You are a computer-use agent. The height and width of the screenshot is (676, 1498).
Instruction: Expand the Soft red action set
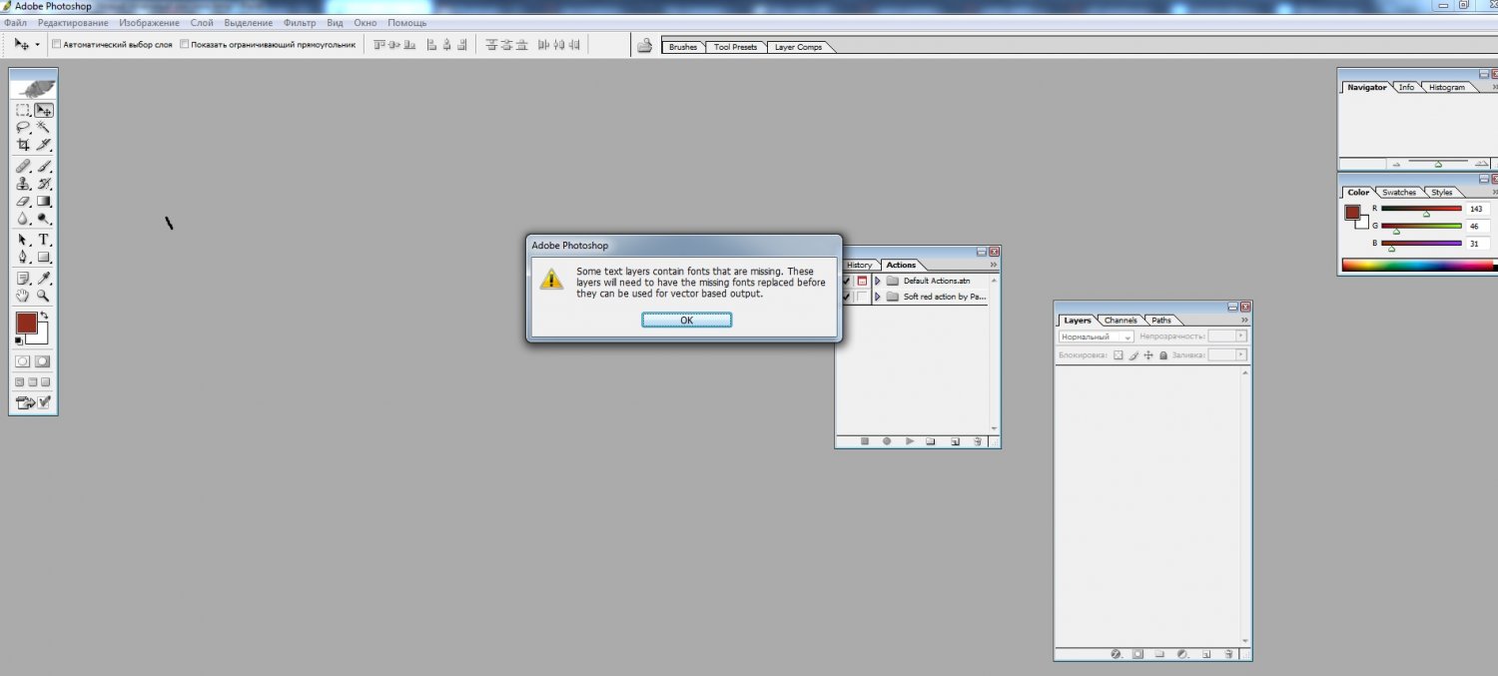tap(878, 297)
